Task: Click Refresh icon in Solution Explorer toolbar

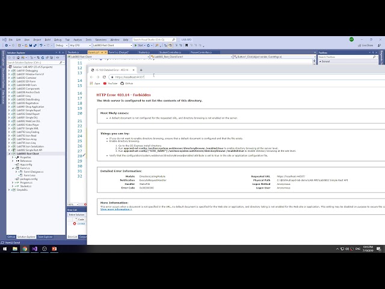Action: click(x=43, y=58)
